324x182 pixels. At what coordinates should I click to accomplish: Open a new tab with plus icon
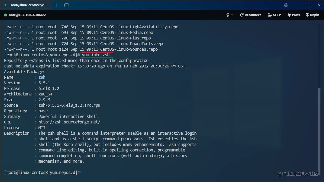point(56,5)
